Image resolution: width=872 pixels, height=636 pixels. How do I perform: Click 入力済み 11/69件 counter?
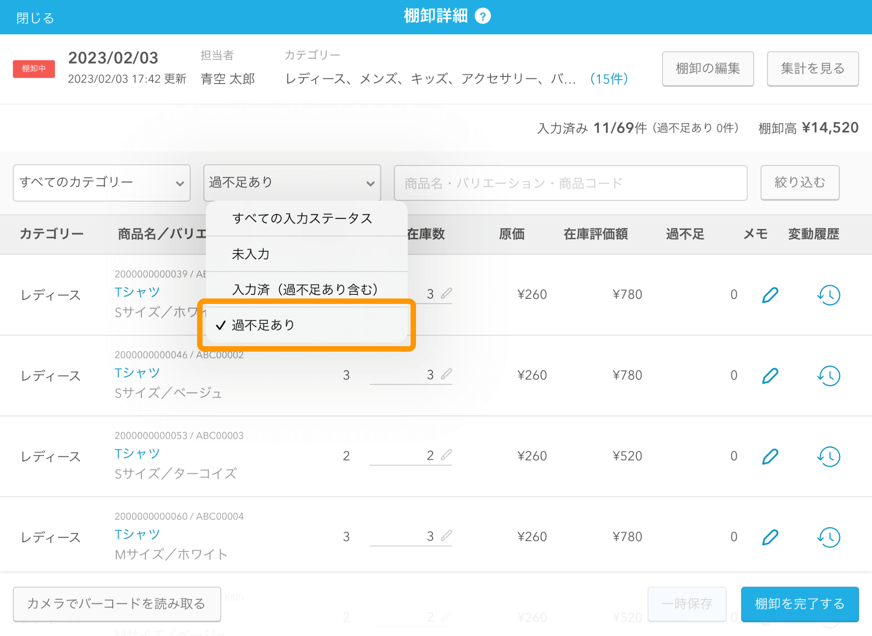(592, 129)
